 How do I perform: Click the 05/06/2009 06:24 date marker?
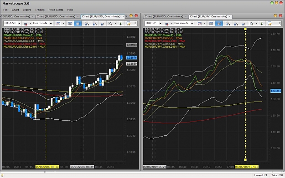click(x=47, y=167)
